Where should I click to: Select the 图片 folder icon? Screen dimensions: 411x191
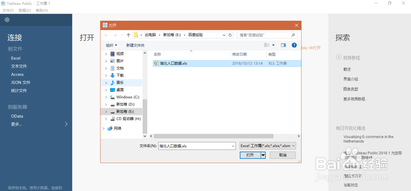click(113, 61)
